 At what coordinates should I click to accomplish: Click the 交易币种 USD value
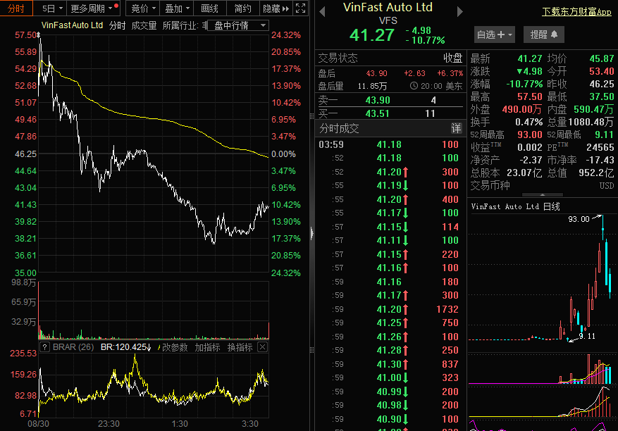607,185
